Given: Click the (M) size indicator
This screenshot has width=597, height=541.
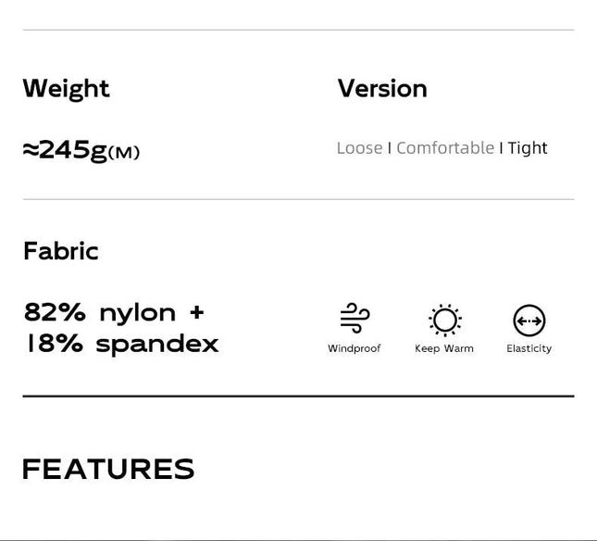Looking at the screenshot, I should click(x=124, y=153).
